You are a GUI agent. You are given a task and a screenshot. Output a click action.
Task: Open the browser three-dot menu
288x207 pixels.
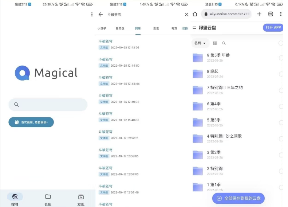coord(281,14)
